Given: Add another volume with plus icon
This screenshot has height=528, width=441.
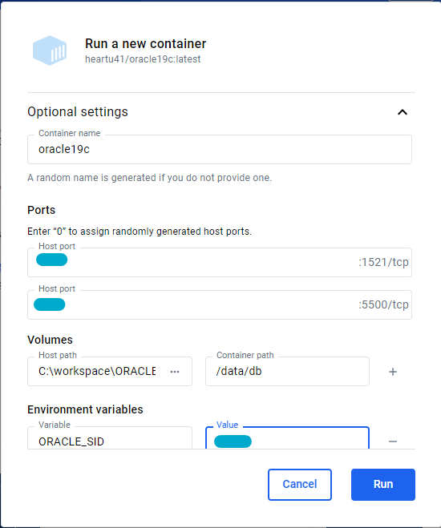Looking at the screenshot, I should [x=392, y=372].
